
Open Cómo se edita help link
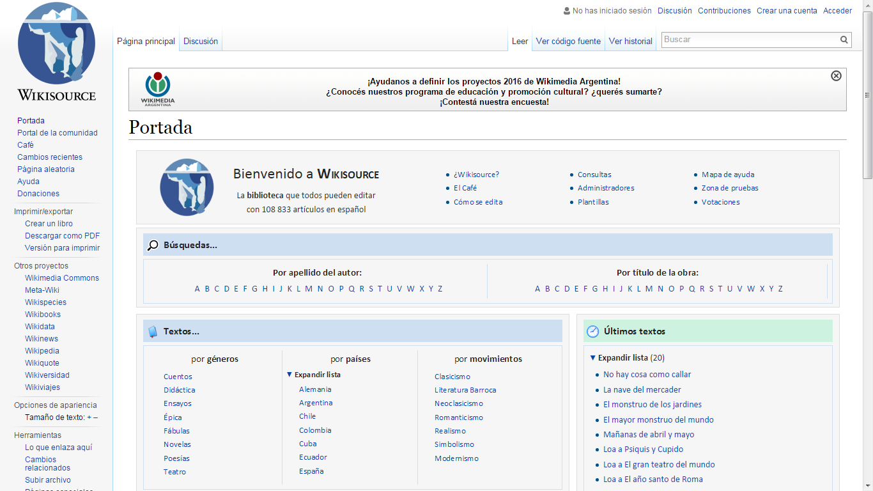pyautogui.click(x=478, y=202)
